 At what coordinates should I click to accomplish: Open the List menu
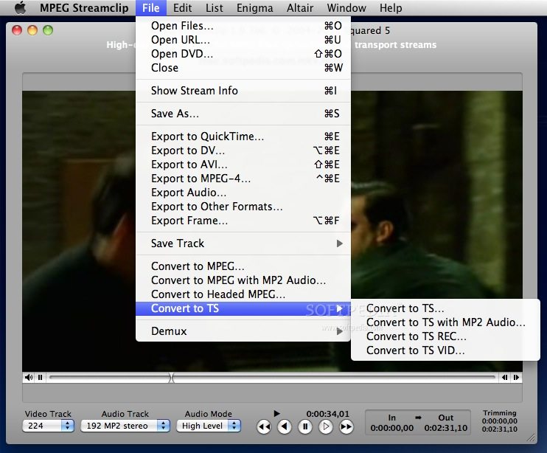coord(215,7)
